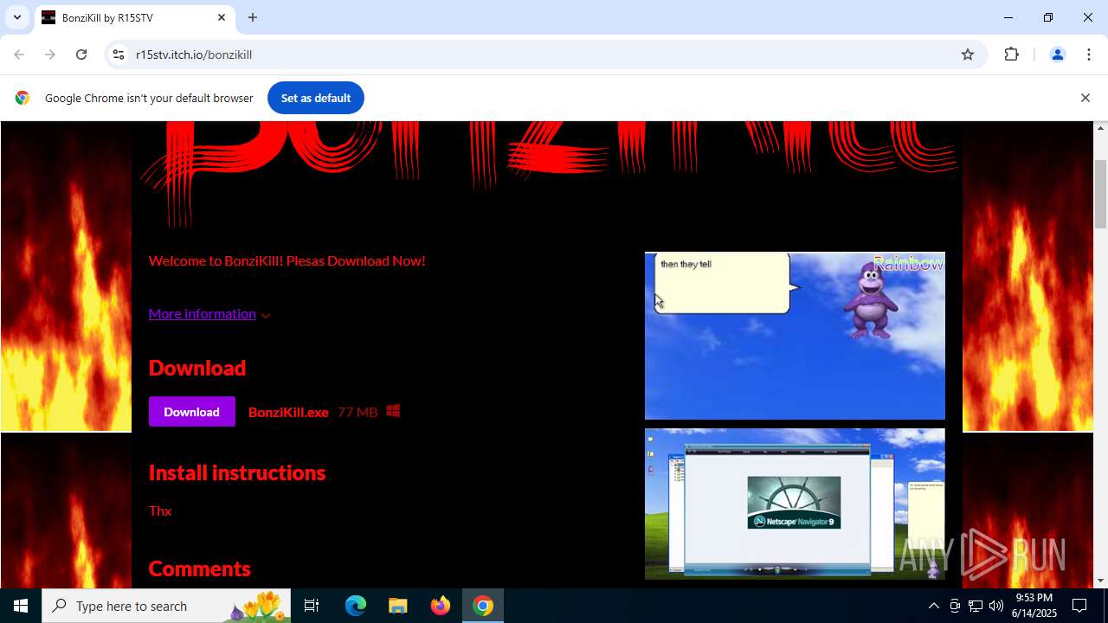Click the scrollbar down arrow
The image size is (1108, 623).
click(1101, 581)
